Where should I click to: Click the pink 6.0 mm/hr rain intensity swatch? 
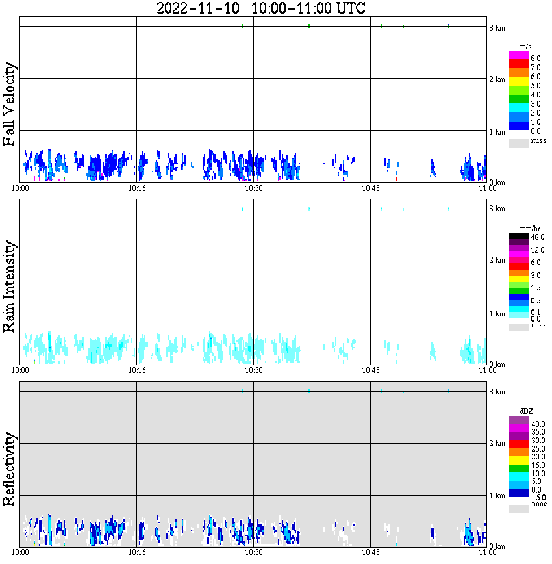(x=519, y=261)
